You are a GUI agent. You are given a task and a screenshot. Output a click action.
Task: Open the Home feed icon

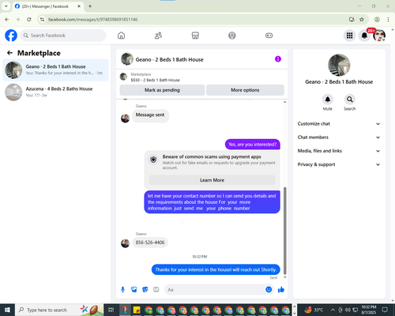(121, 36)
